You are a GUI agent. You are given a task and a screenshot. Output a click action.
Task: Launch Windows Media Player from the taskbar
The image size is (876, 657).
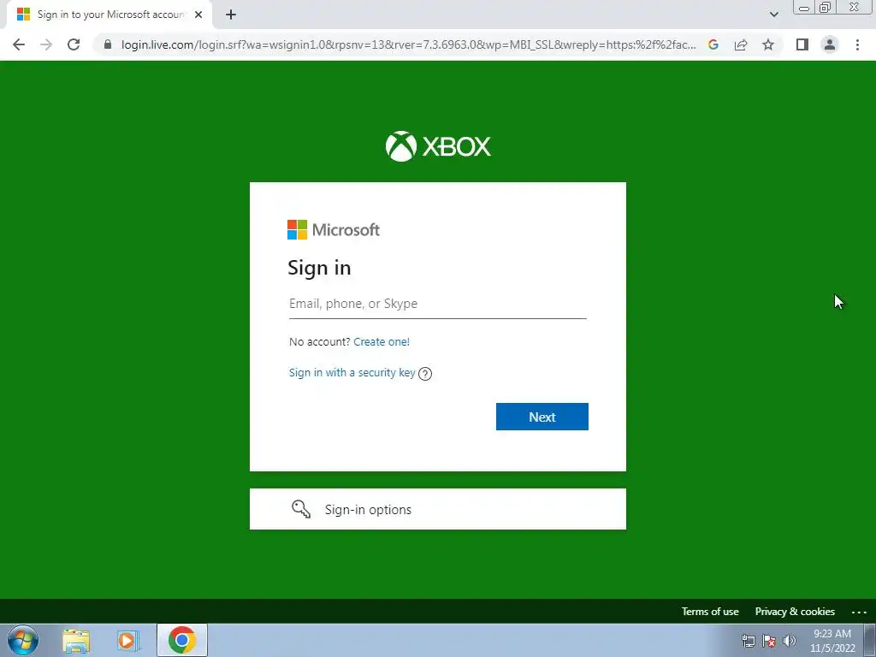point(127,641)
